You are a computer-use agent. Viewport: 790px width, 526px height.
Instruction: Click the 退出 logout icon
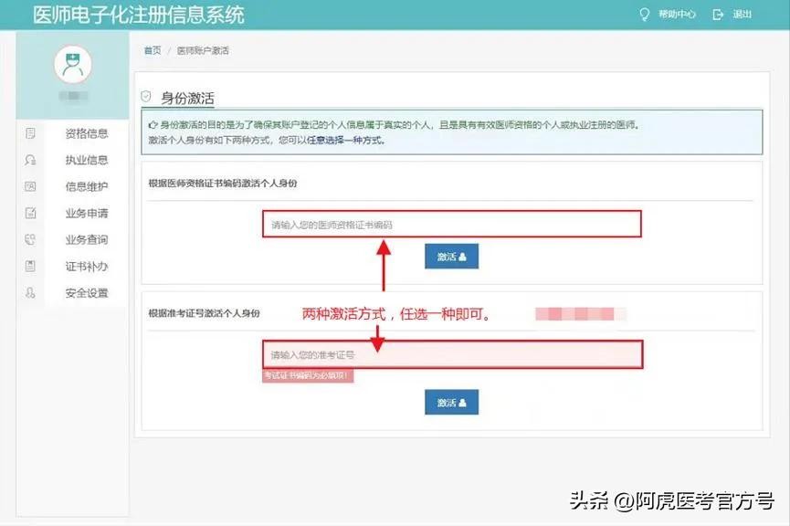pyautogui.click(x=718, y=15)
